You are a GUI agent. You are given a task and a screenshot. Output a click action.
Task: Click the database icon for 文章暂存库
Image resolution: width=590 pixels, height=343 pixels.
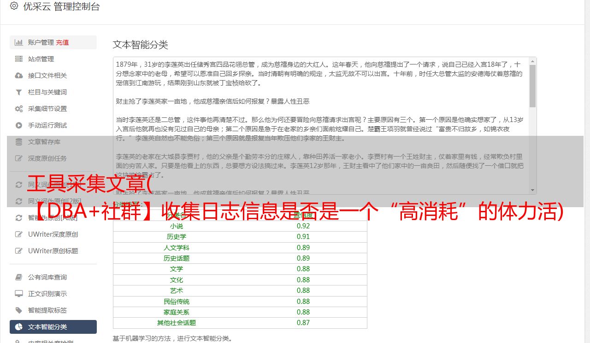coord(19,142)
